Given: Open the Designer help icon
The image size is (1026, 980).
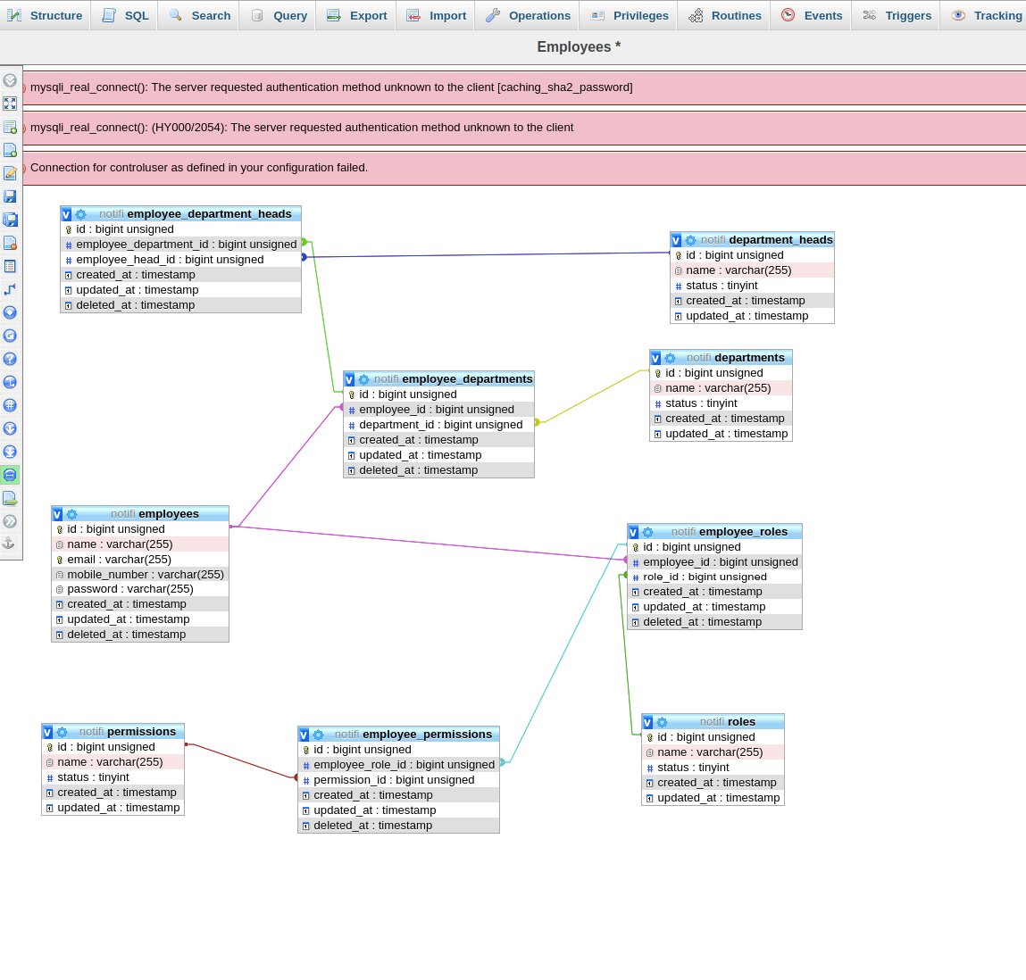Looking at the screenshot, I should pyautogui.click(x=11, y=358).
